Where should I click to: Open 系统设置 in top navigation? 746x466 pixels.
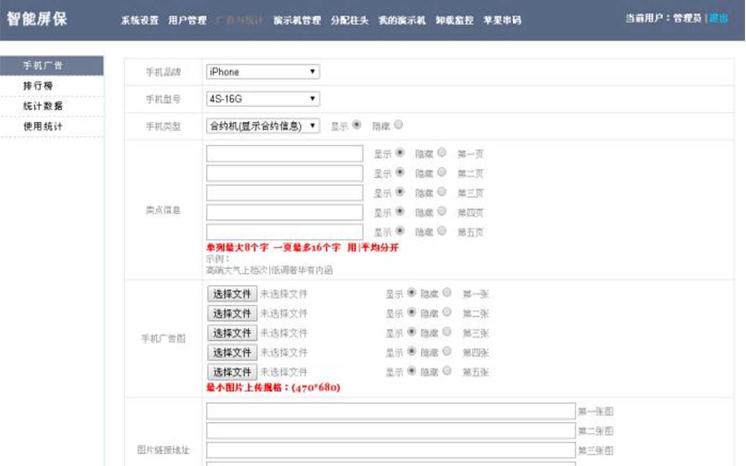[x=139, y=20]
